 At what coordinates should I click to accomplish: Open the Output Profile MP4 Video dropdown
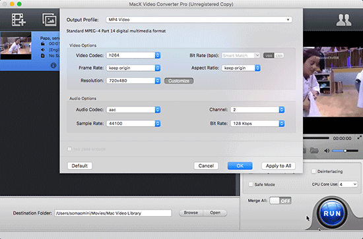coord(199,20)
